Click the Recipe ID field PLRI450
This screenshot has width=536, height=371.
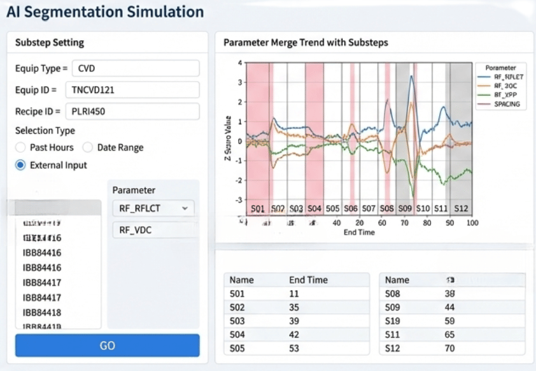click(x=136, y=112)
